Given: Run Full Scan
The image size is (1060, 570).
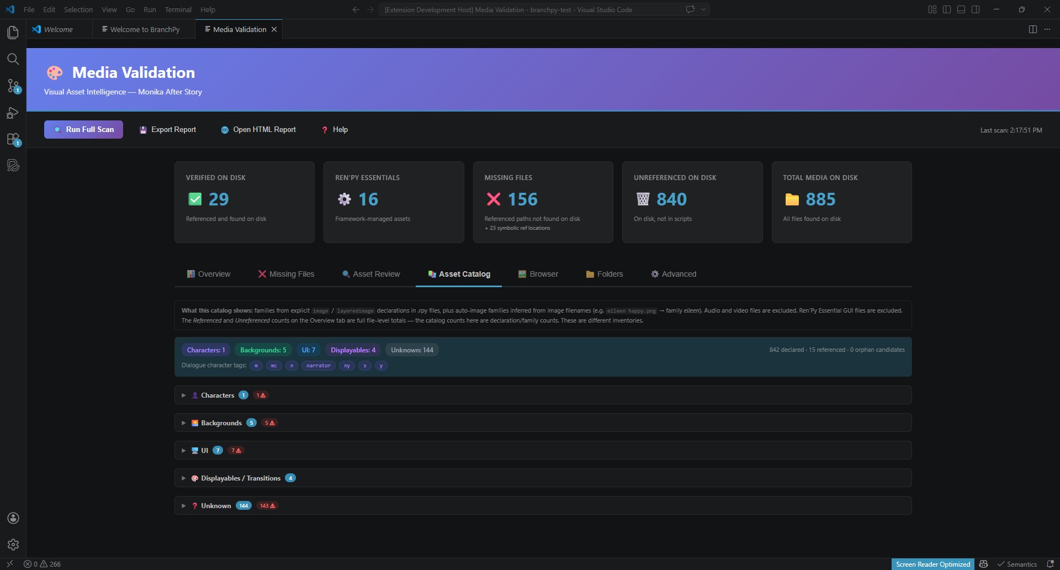Looking at the screenshot, I should (83, 129).
